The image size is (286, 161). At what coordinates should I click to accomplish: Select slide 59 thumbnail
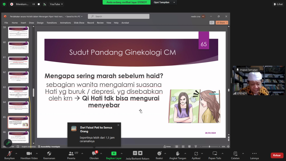click(x=18, y=32)
